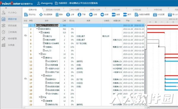Click the import plan icon at toolbar end

[x=170, y=14]
